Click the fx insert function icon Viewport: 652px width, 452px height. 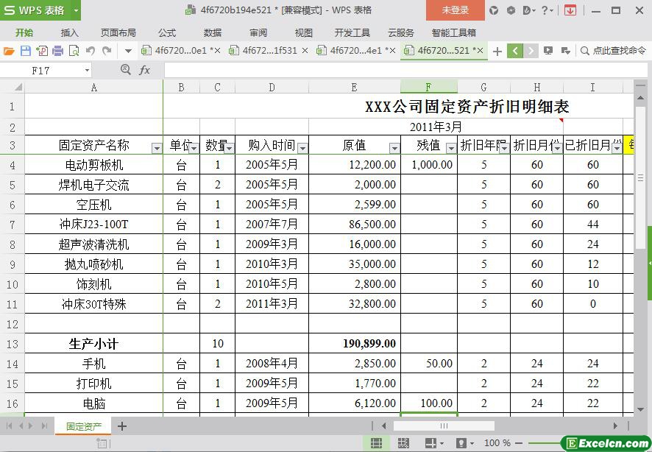pyautogui.click(x=144, y=70)
